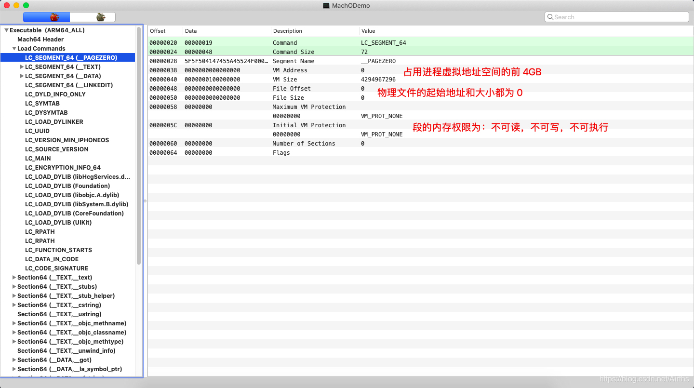
Task: Expand Section64 (__TEXT,__stub_helper) triangle
Action: point(14,295)
